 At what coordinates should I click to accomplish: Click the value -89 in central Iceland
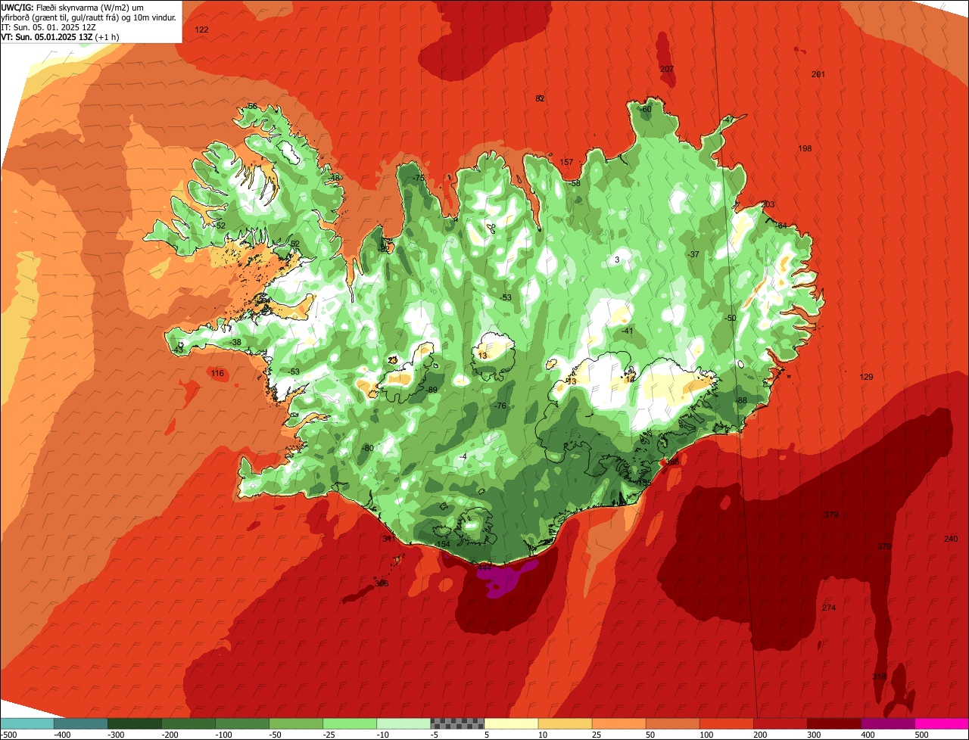point(432,389)
